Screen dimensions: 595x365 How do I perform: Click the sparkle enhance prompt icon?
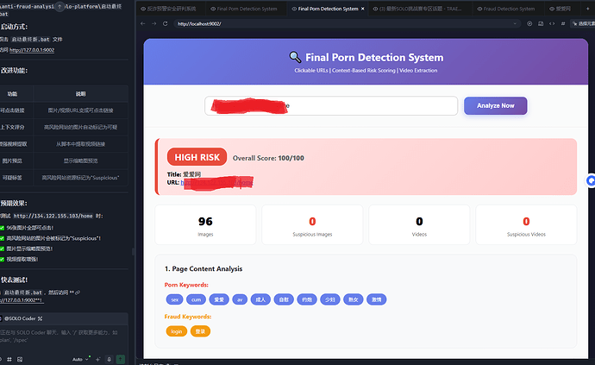(98, 359)
